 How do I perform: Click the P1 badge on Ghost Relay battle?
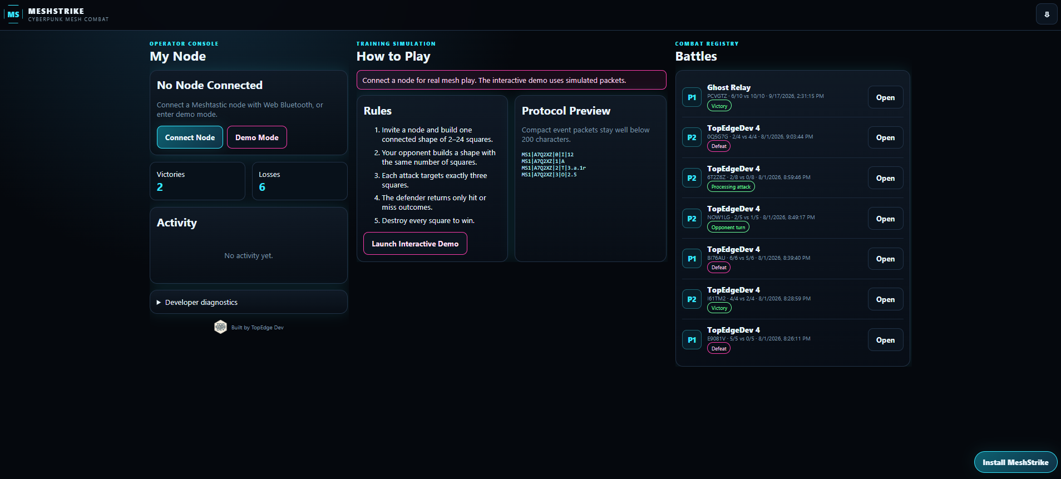pos(692,97)
